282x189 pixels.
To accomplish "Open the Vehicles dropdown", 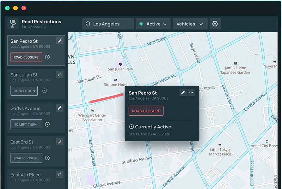I will pos(190,24).
